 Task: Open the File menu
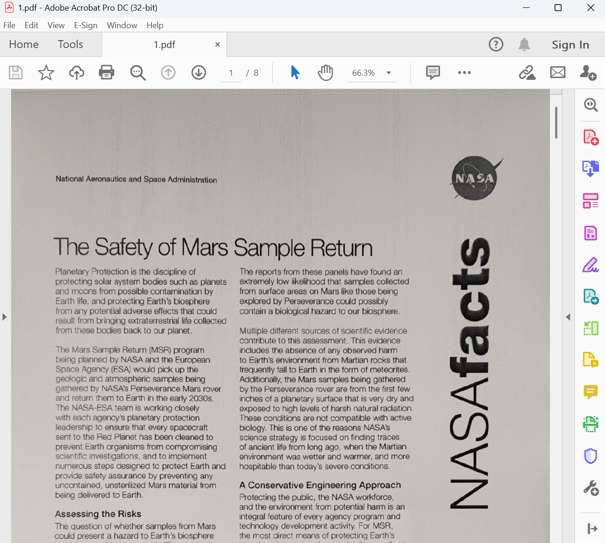[9, 25]
